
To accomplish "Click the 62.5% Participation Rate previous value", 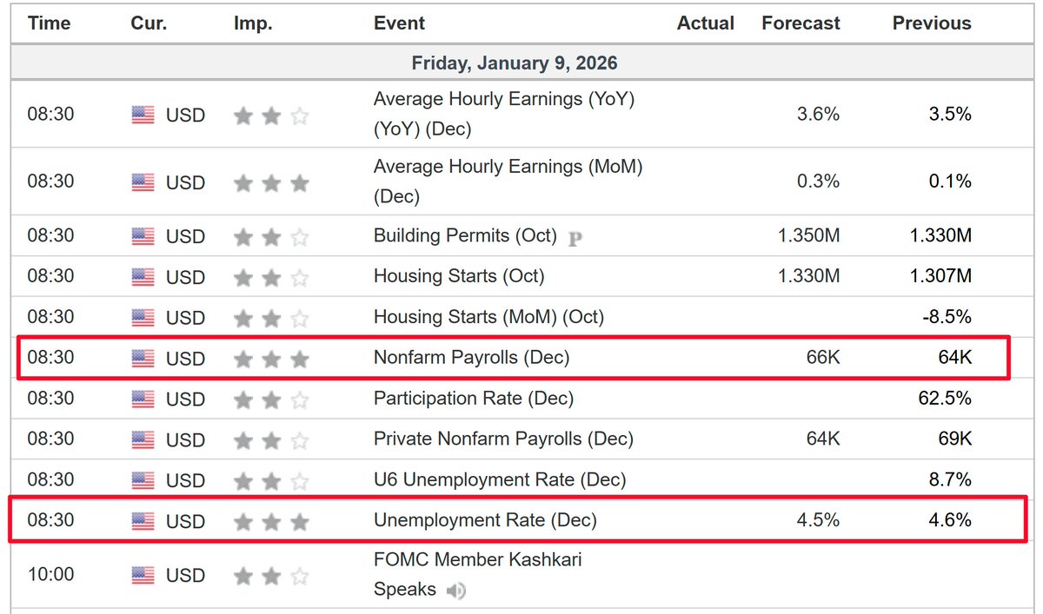I will pyautogui.click(x=945, y=398).
